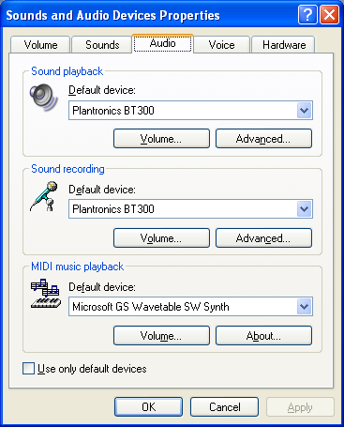Confirm with the OK button
The height and width of the screenshot is (427, 344).
coord(148,407)
